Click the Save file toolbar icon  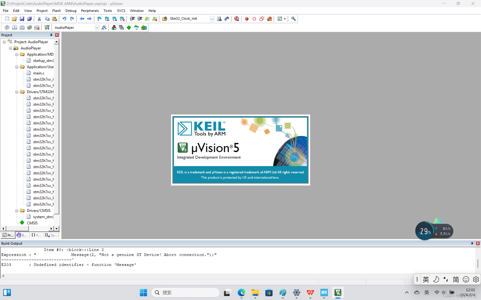[x=22, y=19]
